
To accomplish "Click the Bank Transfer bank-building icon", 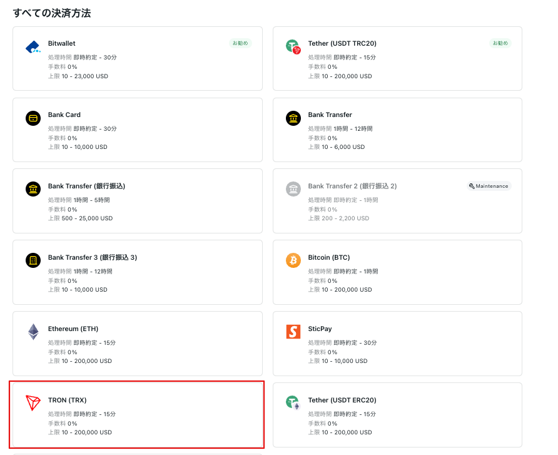I will [x=293, y=118].
